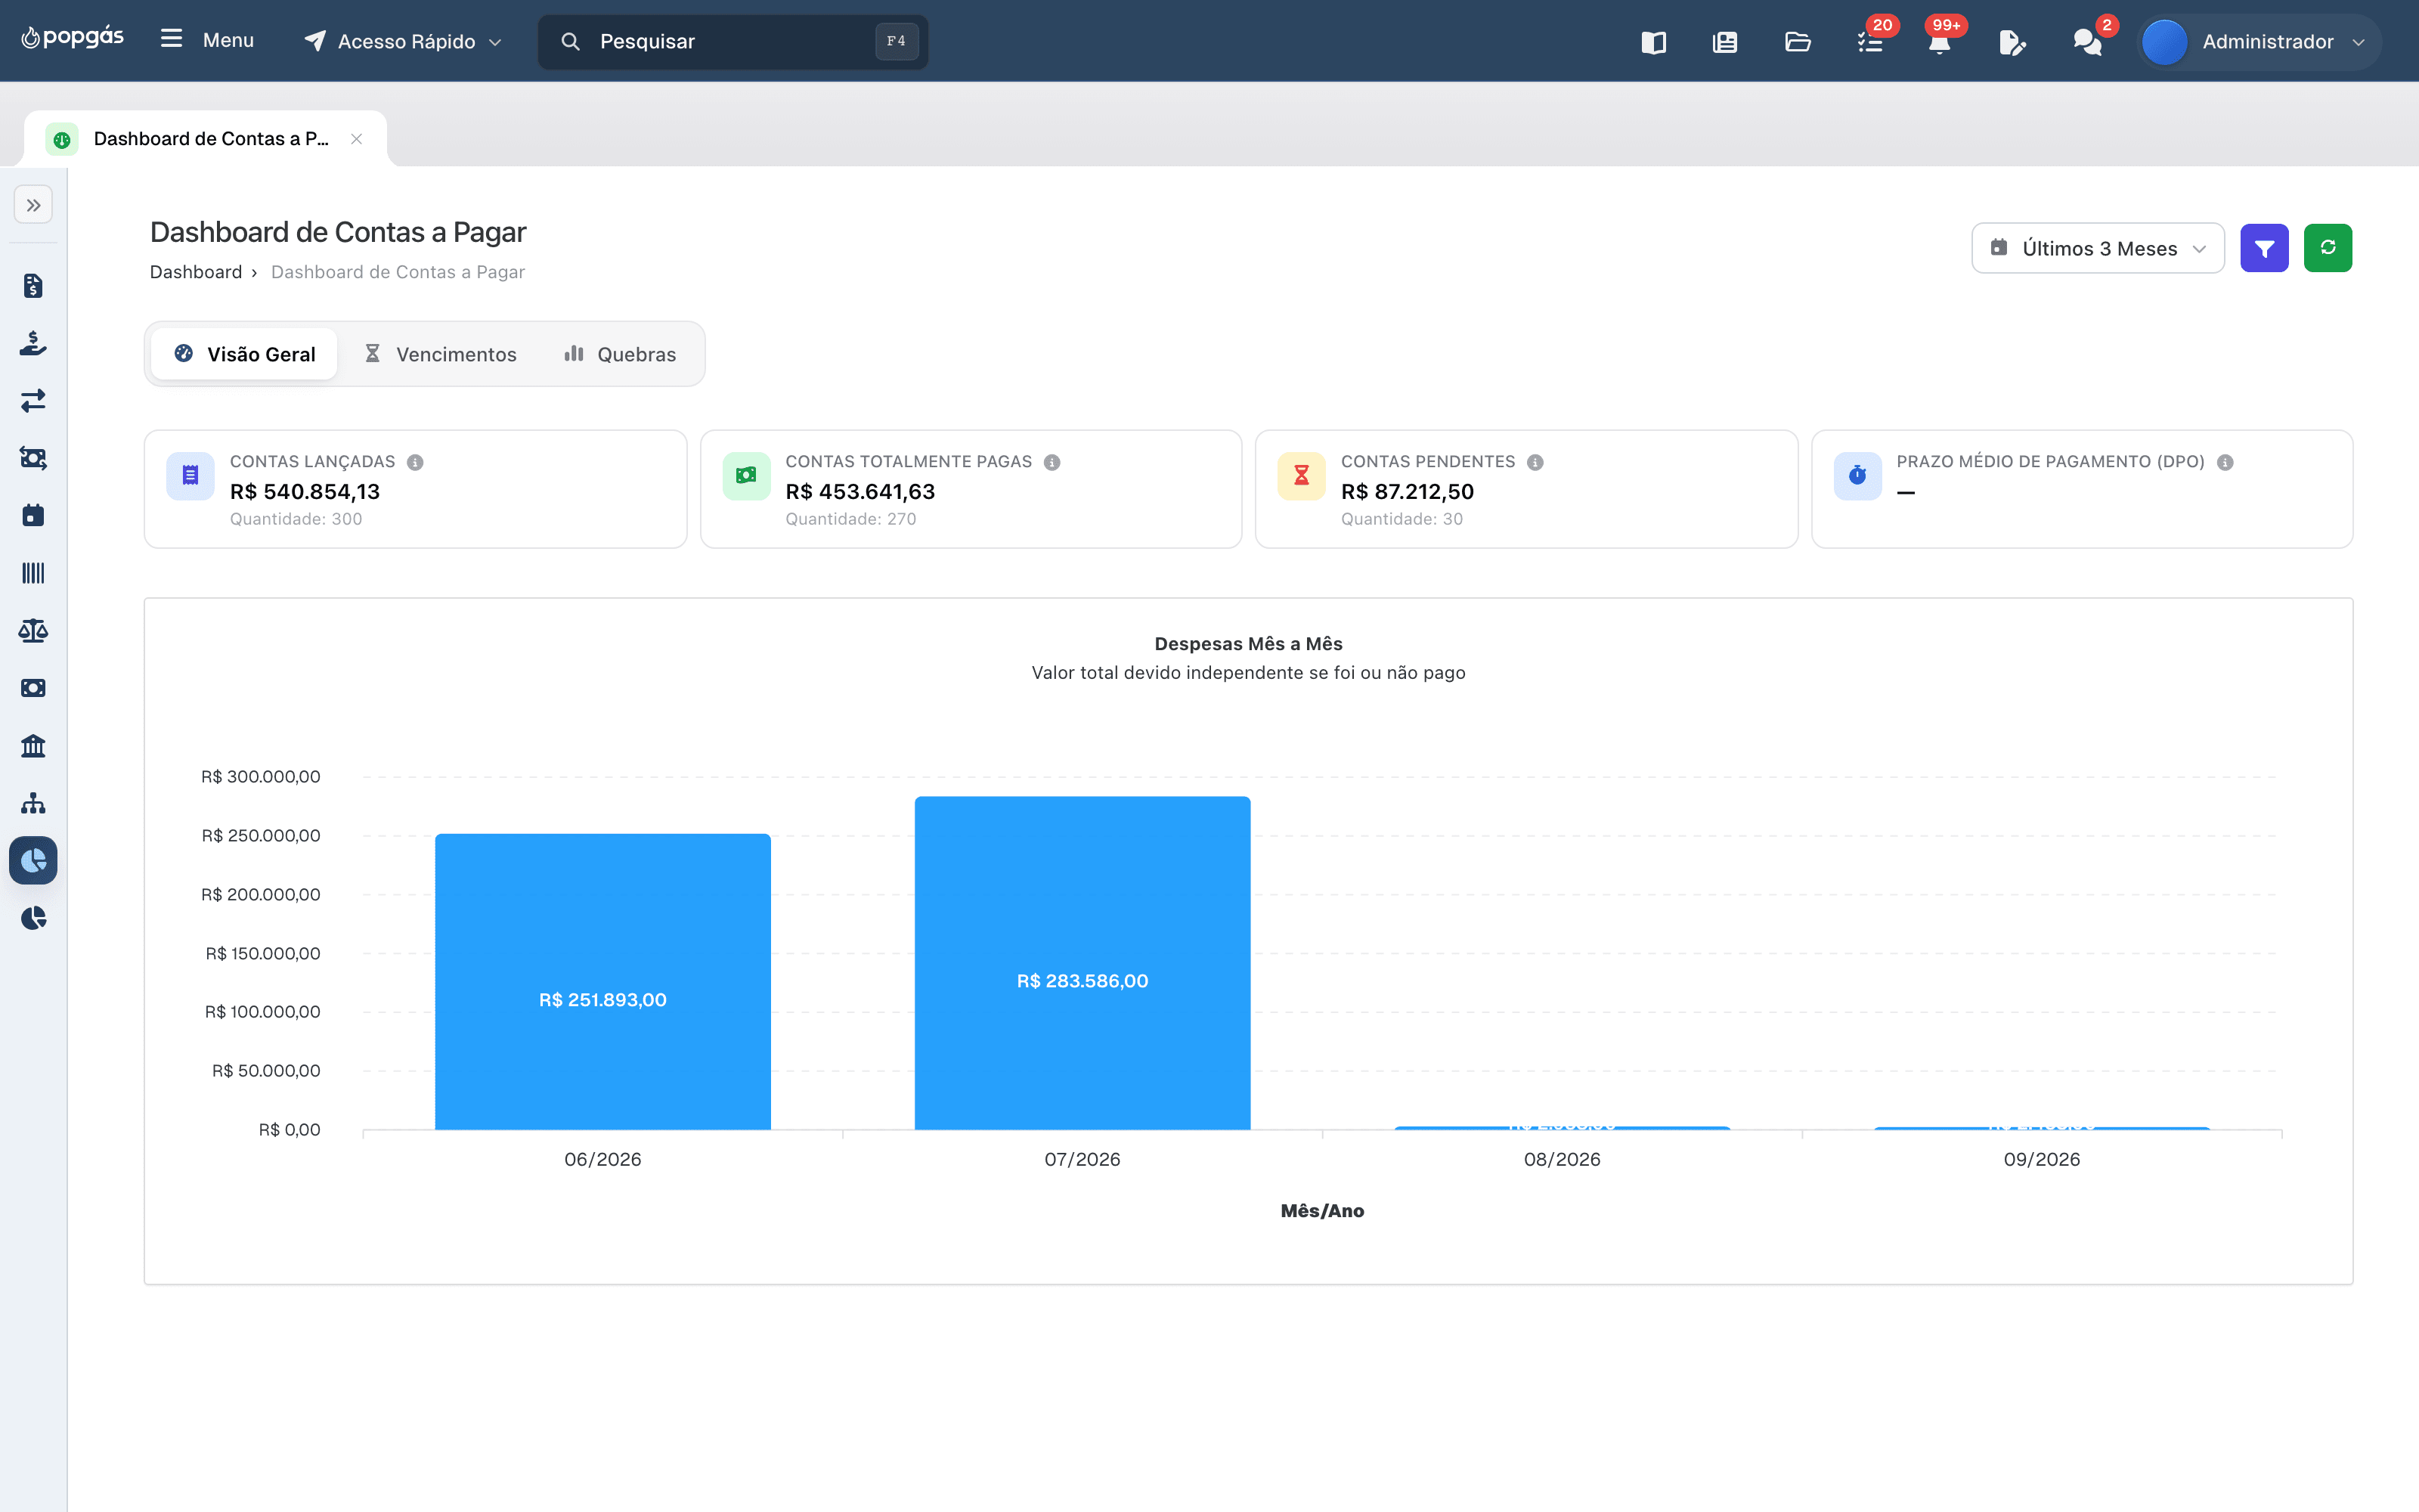Click the DPO stopwatch icon
Image resolution: width=2419 pixels, height=1512 pixels.
1857,476
